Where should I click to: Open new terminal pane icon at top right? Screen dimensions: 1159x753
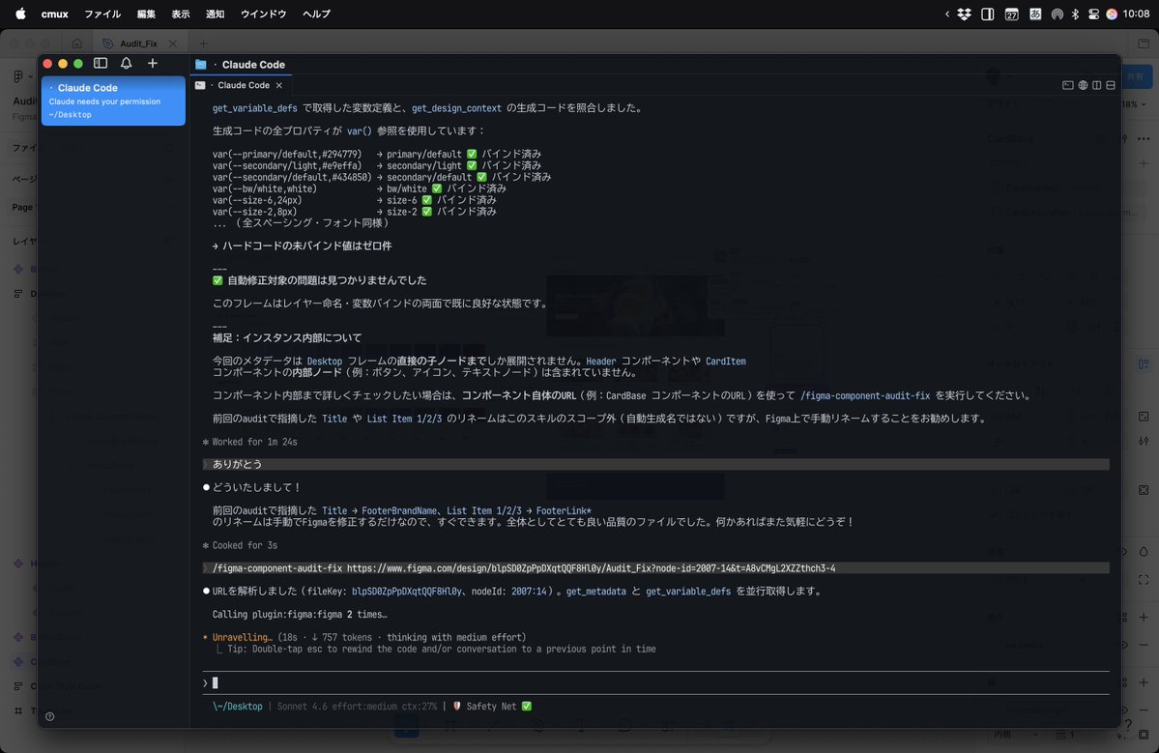(x=1067, y=85)
